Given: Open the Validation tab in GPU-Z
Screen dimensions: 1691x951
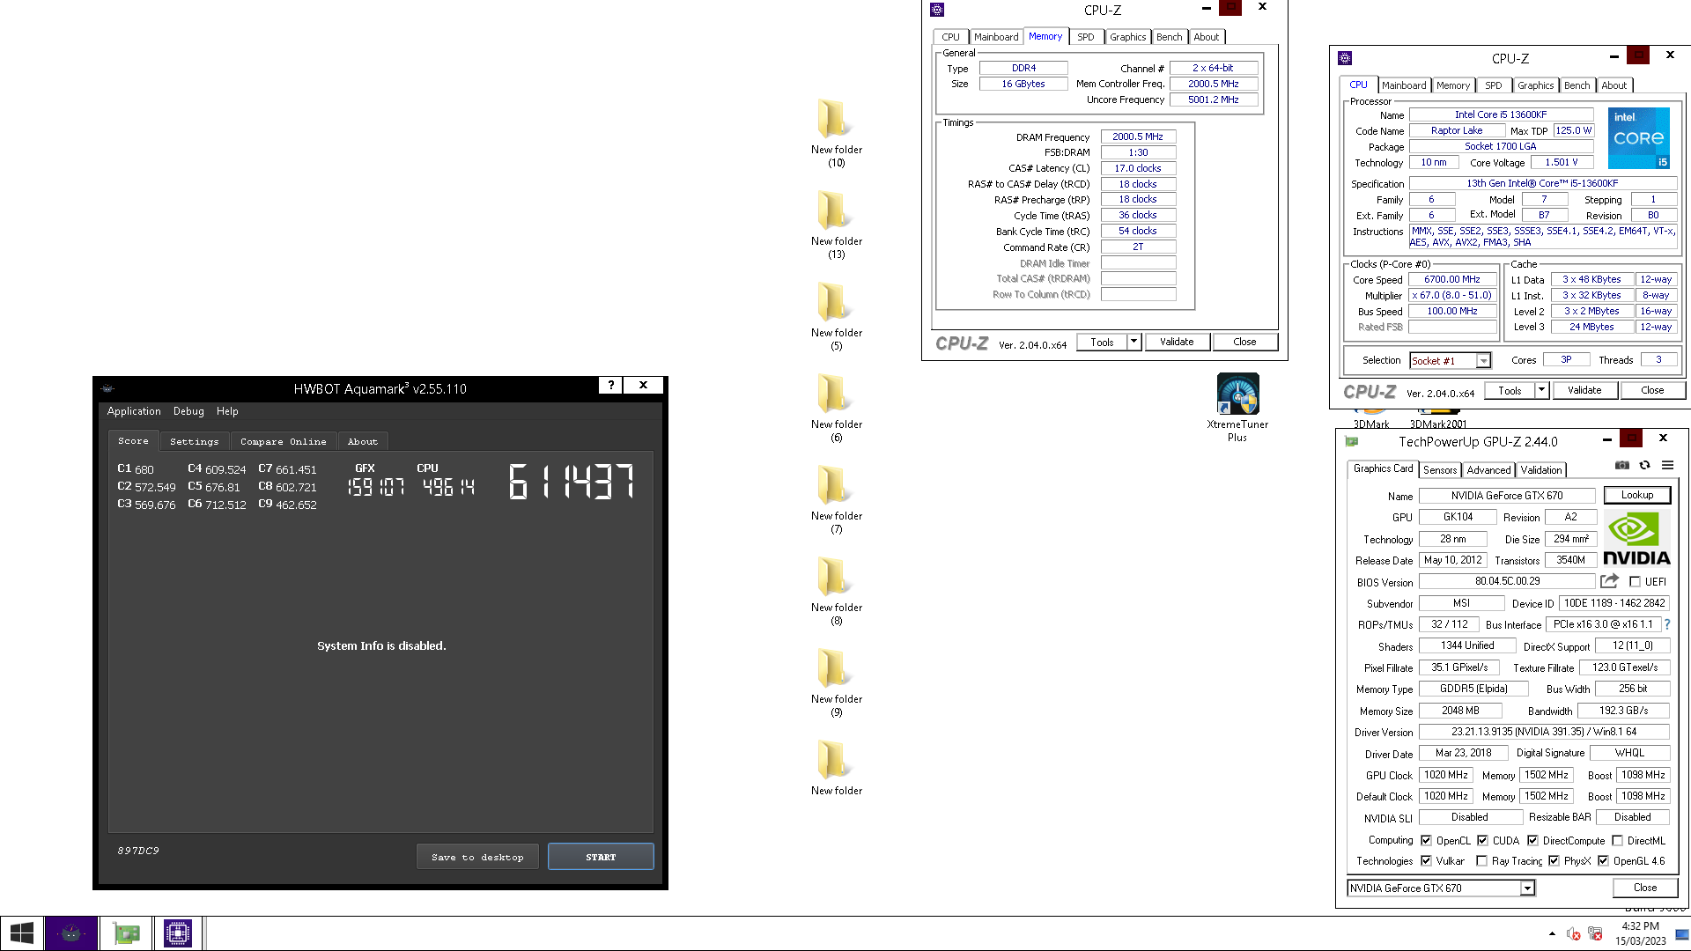Looking at the screenshot, I should click(x=1540, y=470).
